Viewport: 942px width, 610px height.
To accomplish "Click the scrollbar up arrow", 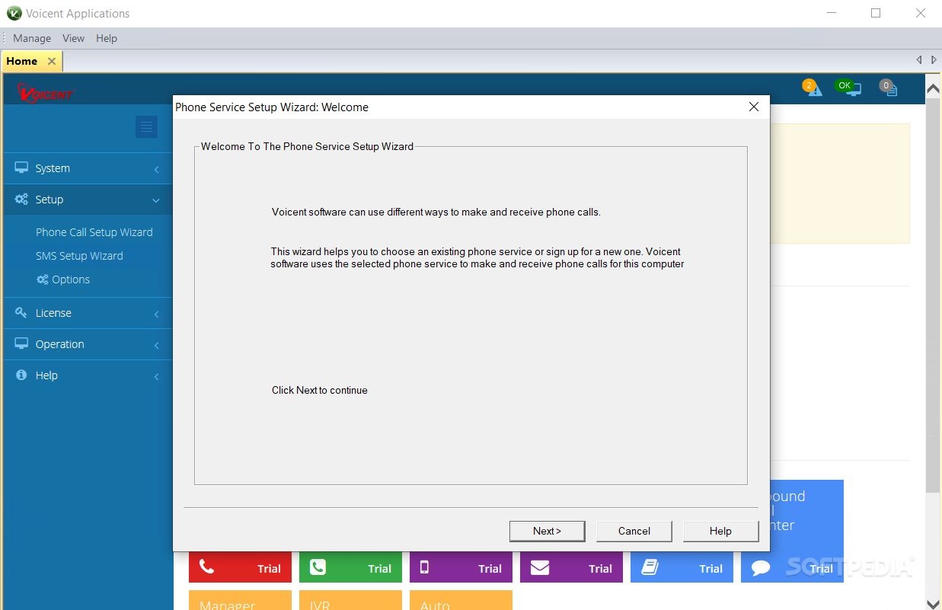I will tap(934, 88).
